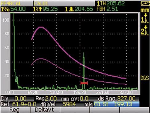Screen dimensions: 150x113
Task: Click the red gate 1 bar marker
Action: (84, 83)
